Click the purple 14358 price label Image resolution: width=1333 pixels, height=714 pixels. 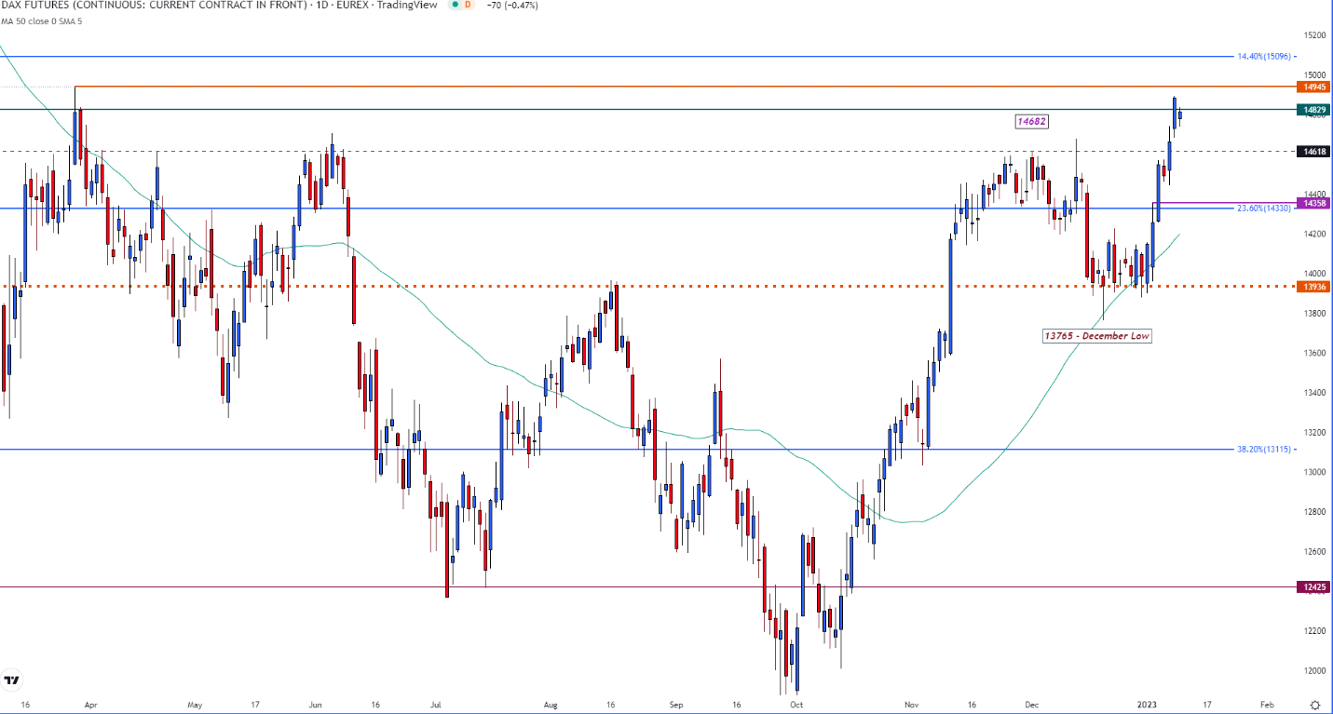pyautogui.click(x=1315, y=202)
